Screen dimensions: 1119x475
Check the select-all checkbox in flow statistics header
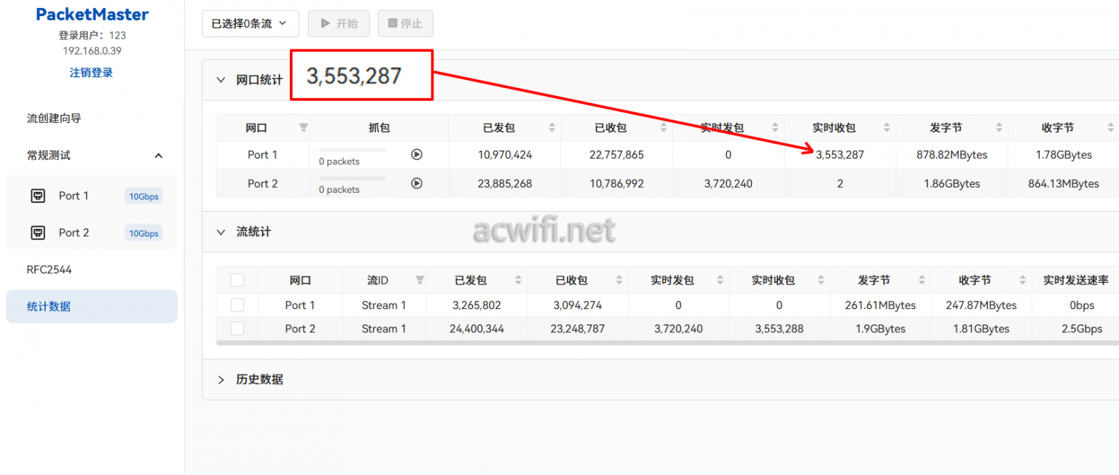click(x=237, y=280)
